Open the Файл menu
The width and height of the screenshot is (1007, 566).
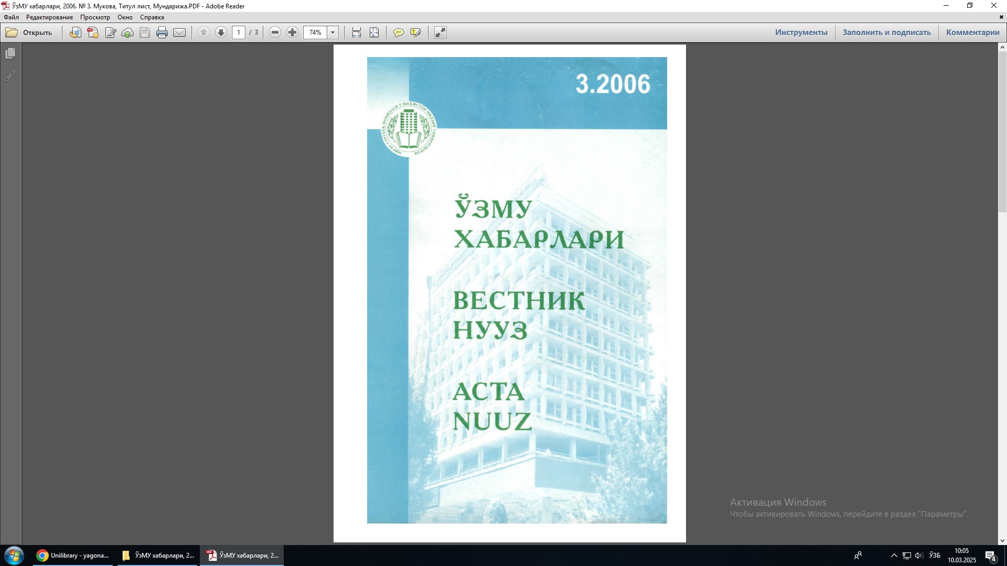(x=11, y=17)
